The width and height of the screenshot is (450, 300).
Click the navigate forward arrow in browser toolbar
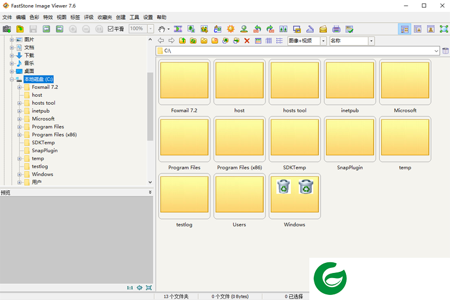tap(172, 41)
